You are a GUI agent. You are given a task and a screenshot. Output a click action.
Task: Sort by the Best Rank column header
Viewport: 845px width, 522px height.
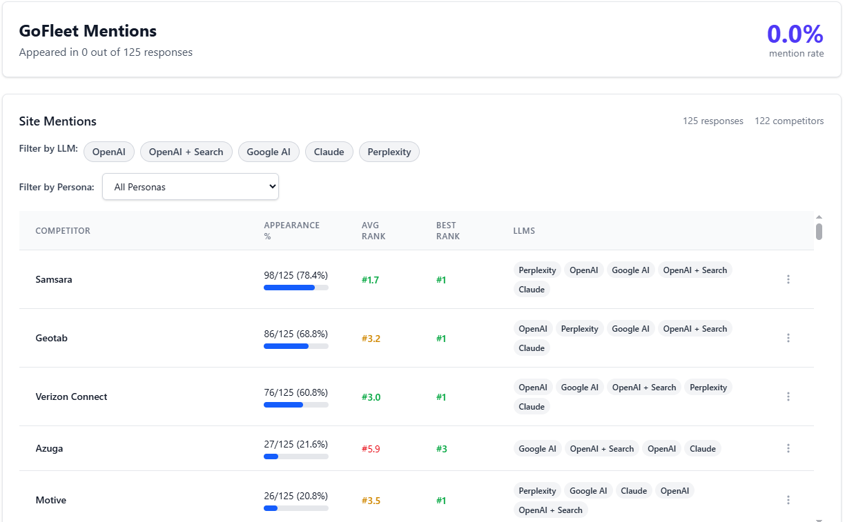(x=448, y=231)
